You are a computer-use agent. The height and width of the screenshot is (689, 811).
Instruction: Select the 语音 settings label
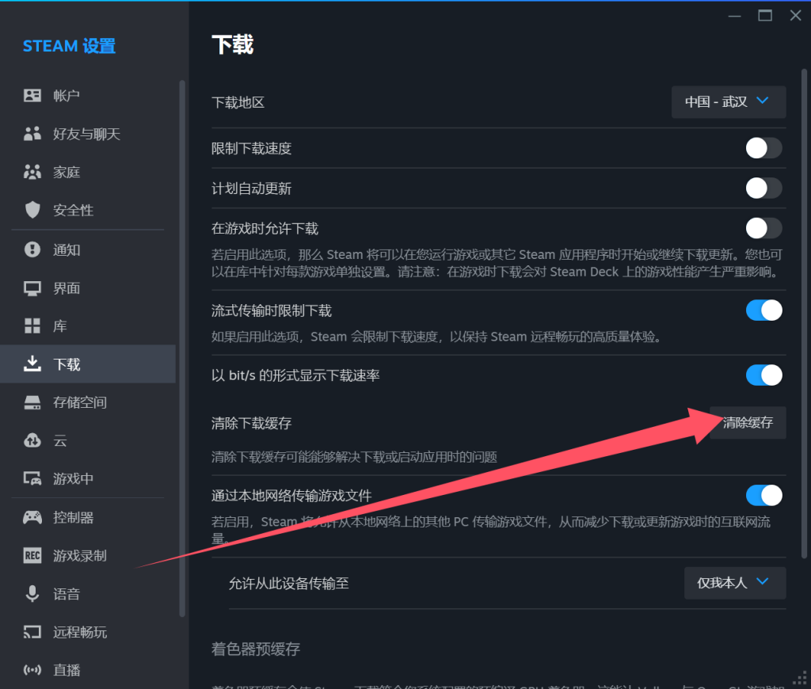coord(67,593)
